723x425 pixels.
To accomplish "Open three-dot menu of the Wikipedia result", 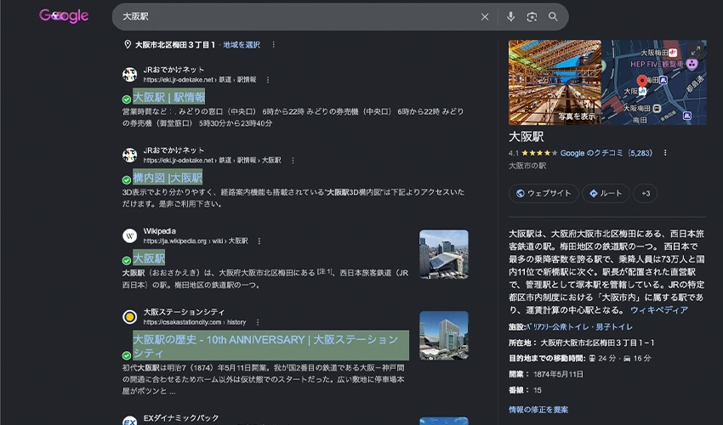I will tap(259, 241).
